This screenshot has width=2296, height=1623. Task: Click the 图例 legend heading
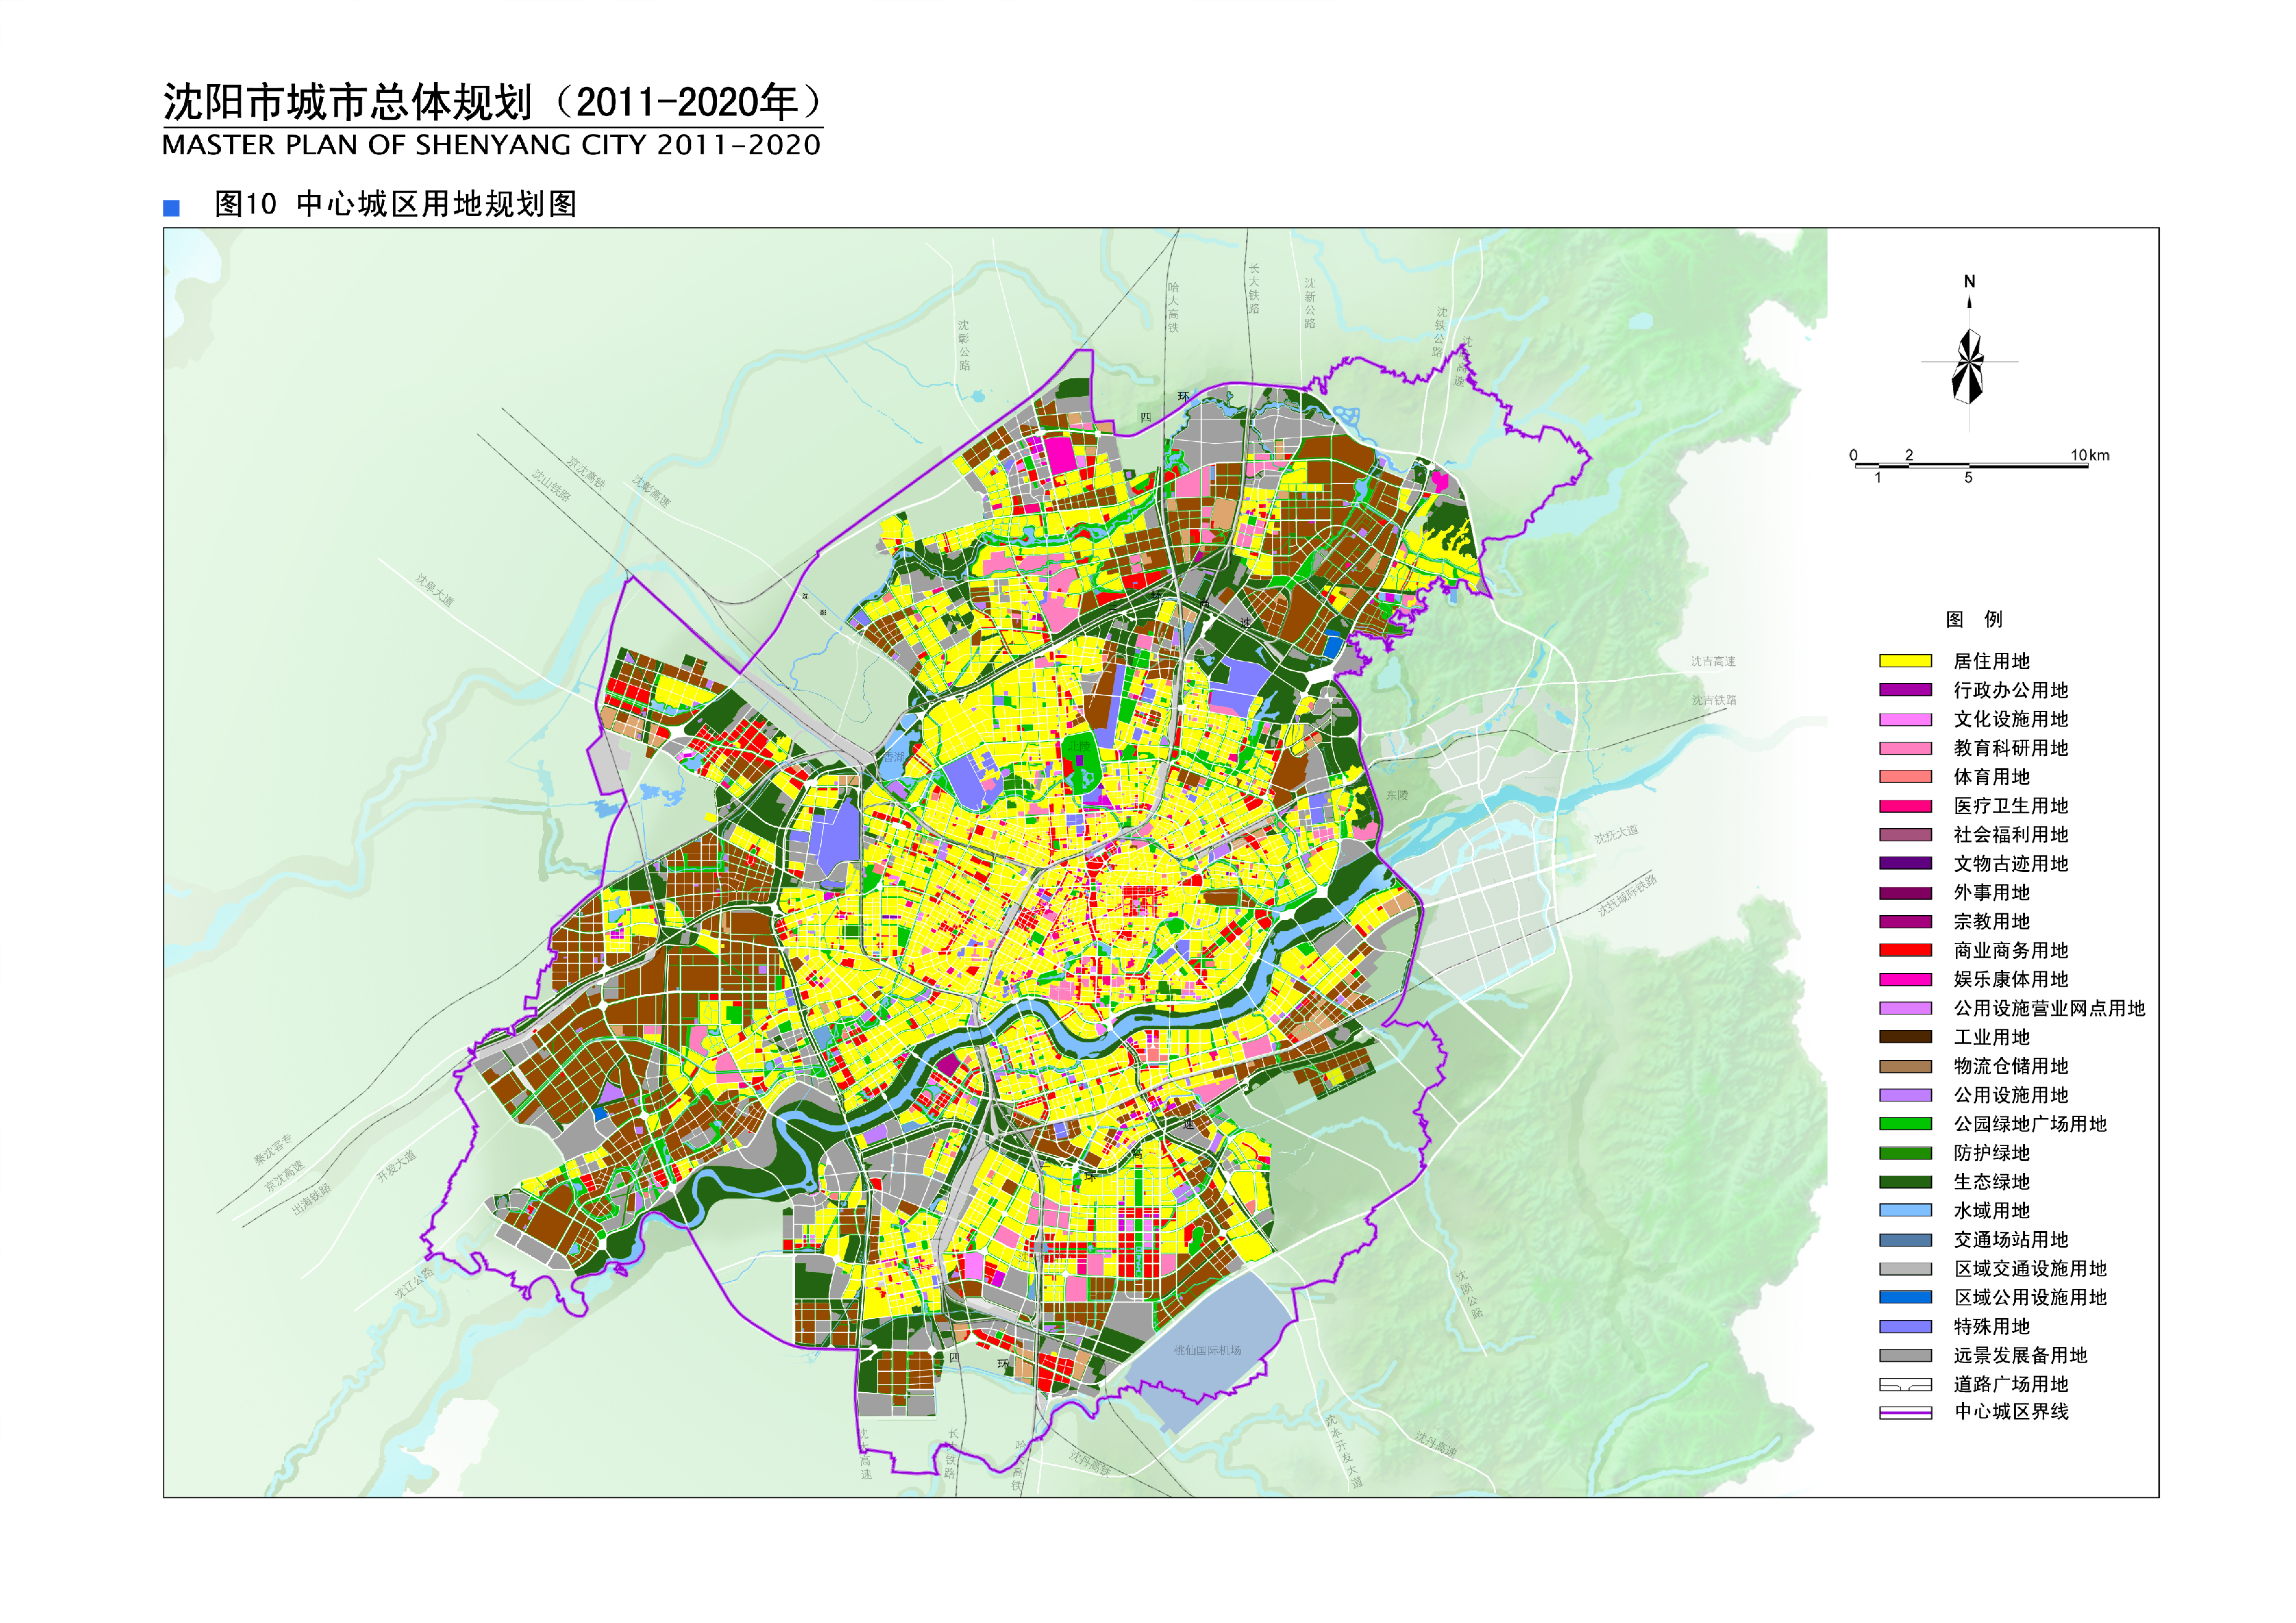pyautogui.click(x=1975, y=619)
